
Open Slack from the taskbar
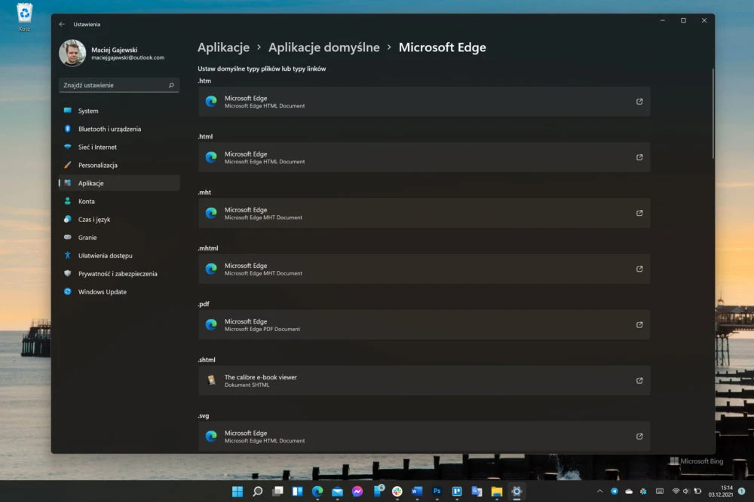[x=397, y=491]
